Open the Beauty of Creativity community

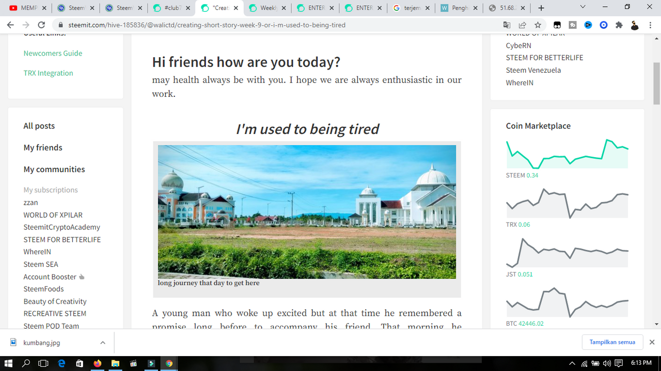(x=55, y=301)
